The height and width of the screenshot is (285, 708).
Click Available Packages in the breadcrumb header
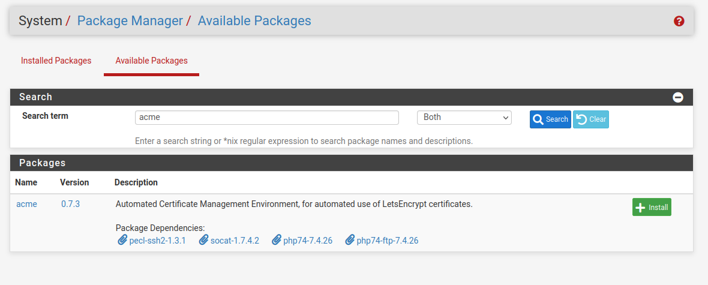tap(254, 21)
